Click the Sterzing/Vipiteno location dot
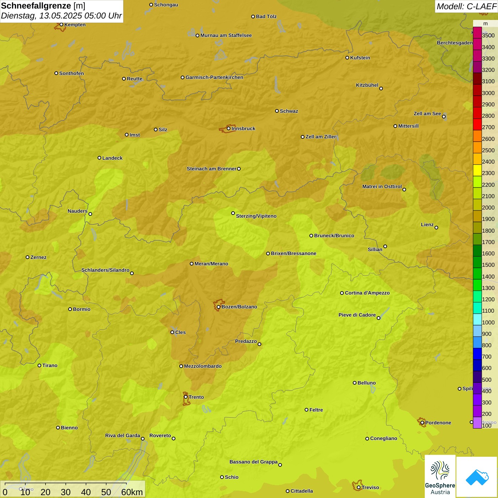 (x=233, y=213)
